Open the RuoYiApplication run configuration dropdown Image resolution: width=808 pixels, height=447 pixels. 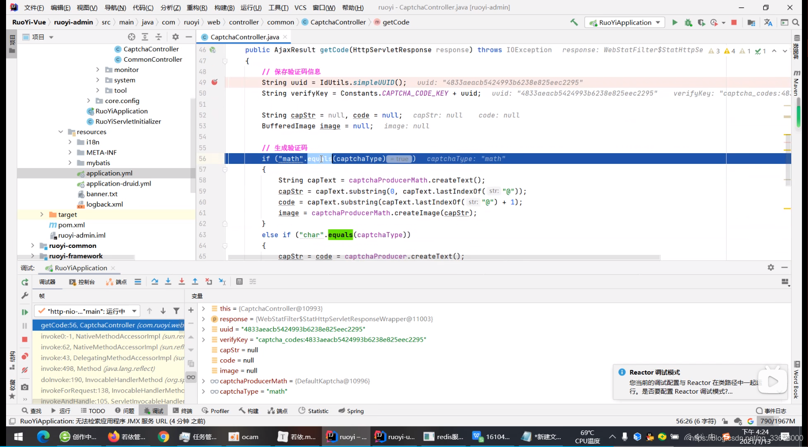point(624,22)
